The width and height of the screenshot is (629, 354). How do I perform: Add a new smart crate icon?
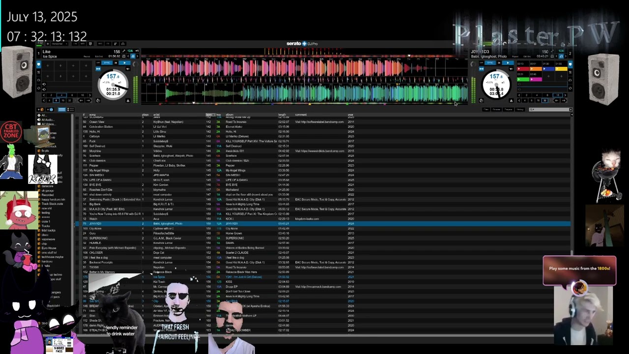point(51,109)
